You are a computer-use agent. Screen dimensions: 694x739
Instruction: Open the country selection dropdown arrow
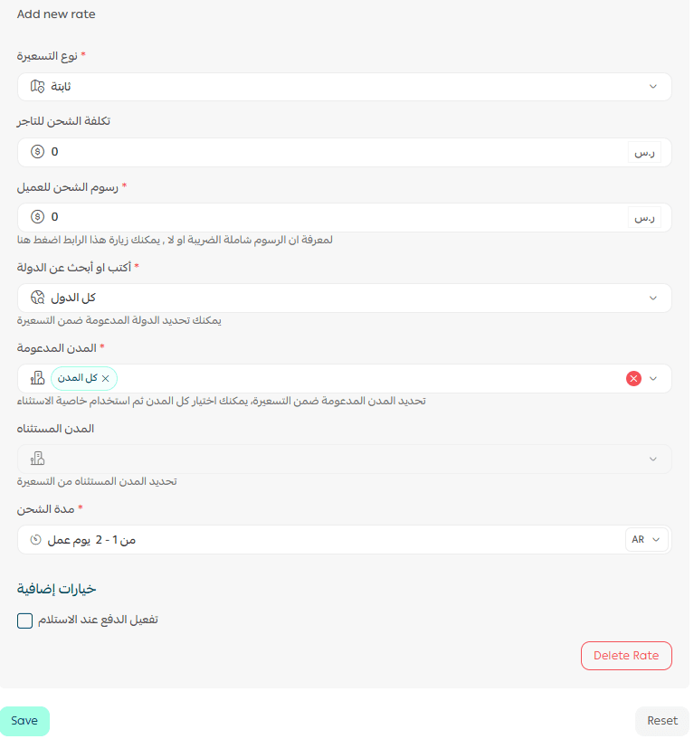click(653, 298)
